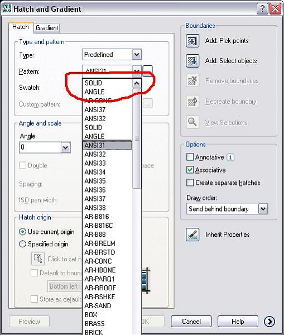Click the Add: Select objects icon
Image resolution: width=284 pixels, height=335 pixels.
coord(192,61)
